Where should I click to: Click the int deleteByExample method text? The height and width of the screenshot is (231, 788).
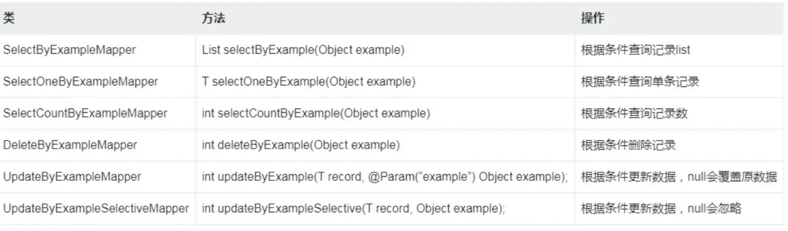(301, 145)
